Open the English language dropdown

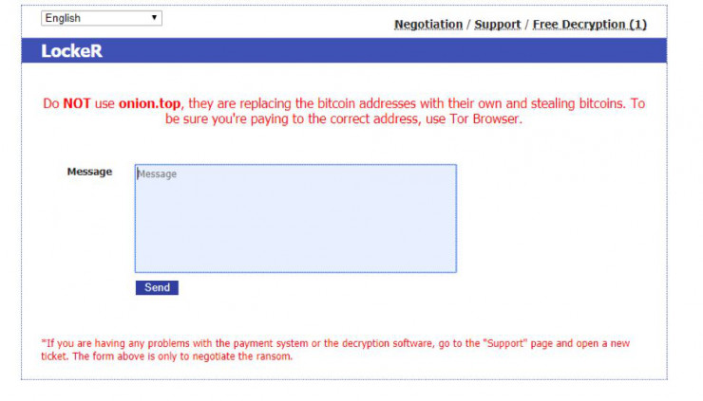click(x=100, y=18)
